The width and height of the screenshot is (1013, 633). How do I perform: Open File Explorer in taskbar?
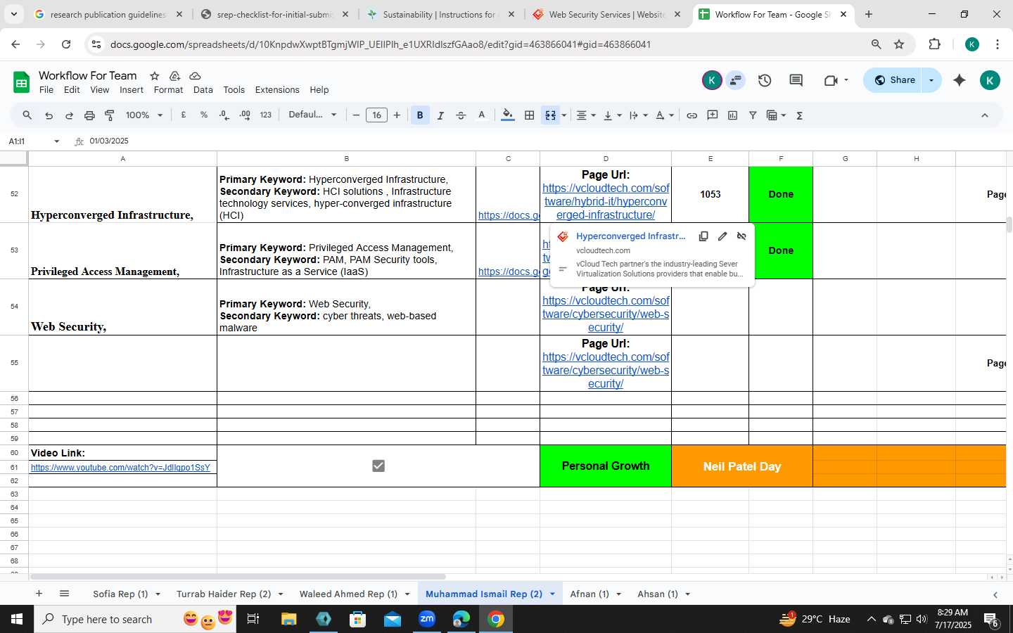(288, 619)
